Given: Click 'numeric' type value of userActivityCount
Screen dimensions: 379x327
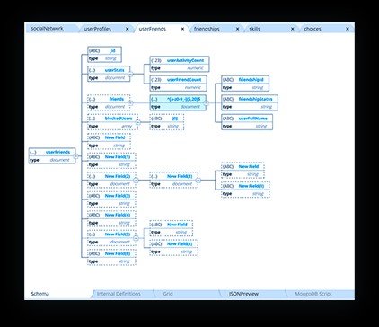Looking at the screenshot, I should pos(195,68).
